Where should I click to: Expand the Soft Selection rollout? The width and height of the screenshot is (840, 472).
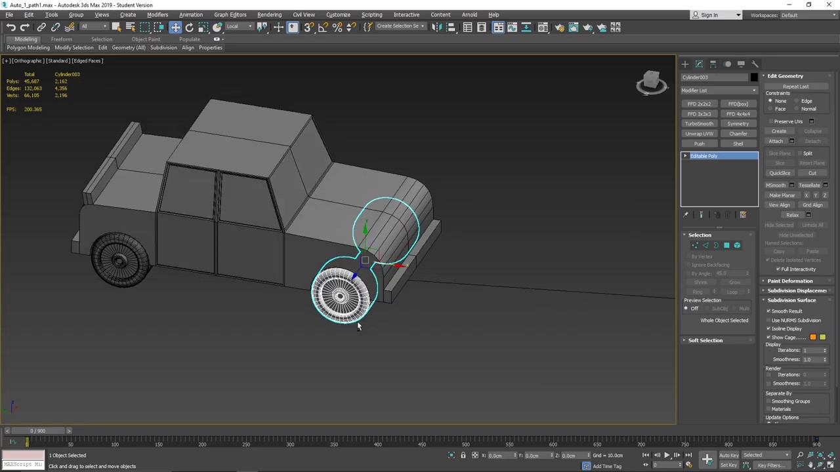[x=705, y=340]
